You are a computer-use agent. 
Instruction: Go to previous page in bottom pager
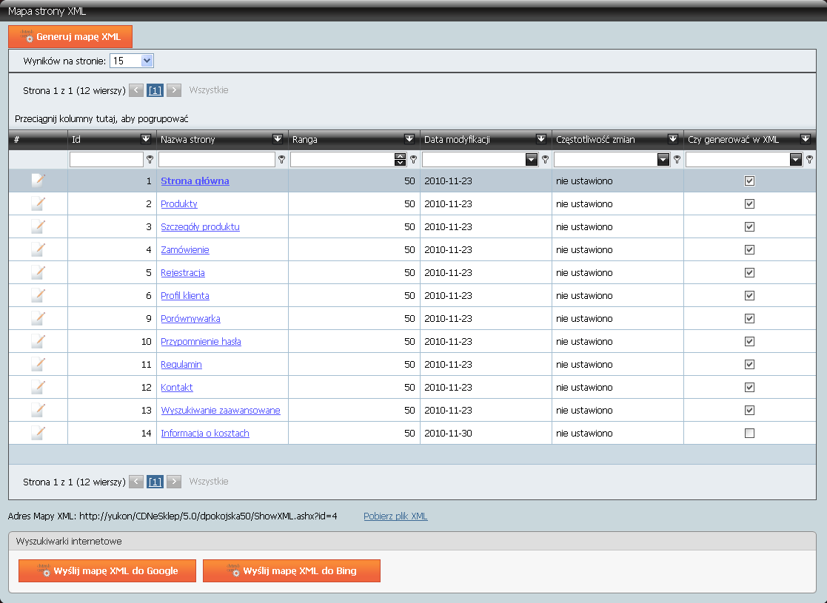(x=136, y=481)
